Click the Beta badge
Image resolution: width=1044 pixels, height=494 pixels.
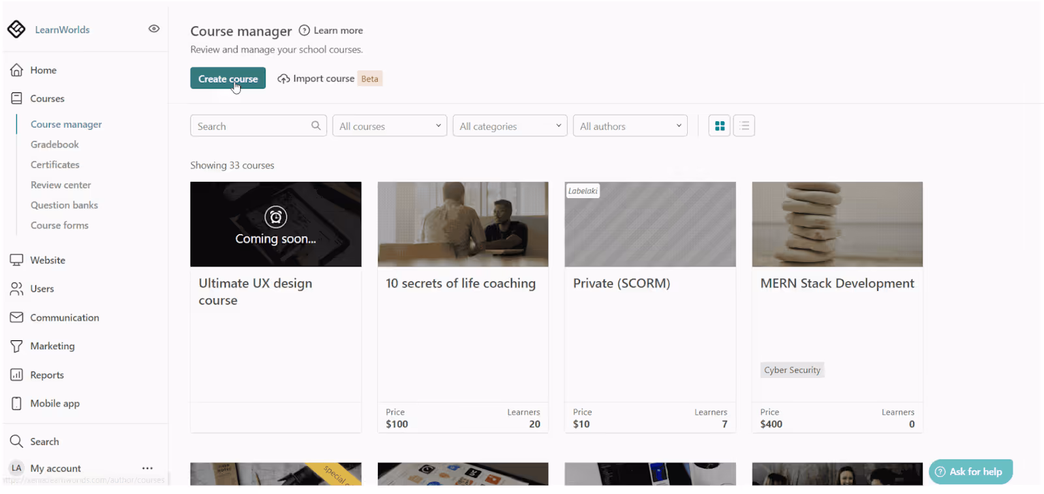(x=370, y=78)
